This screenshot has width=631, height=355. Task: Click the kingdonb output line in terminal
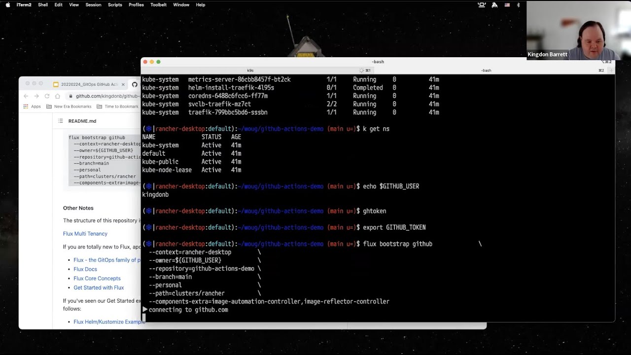tap(155, 195)
